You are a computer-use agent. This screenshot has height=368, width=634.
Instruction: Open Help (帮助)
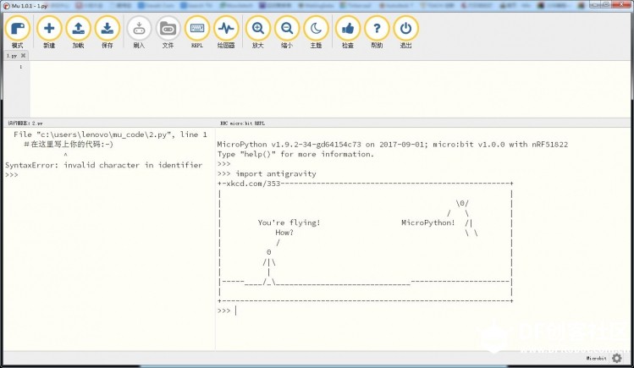click(377, 32)
